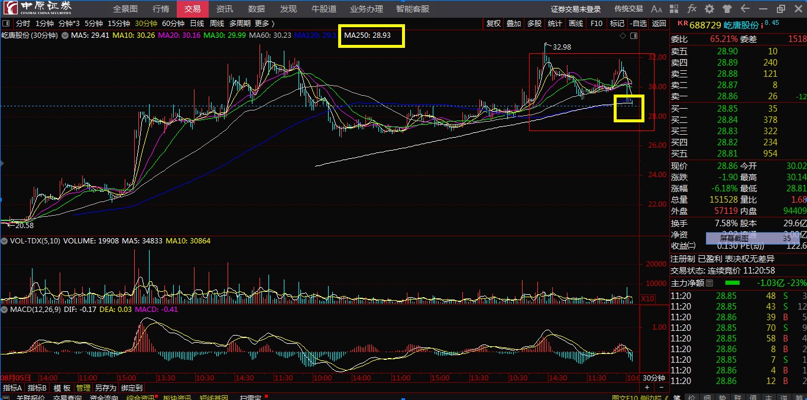Viewport: 807px width, 400px height.
Task: Expand the 侧边栏 sidebar chevron
Action: tap(666, 399)
